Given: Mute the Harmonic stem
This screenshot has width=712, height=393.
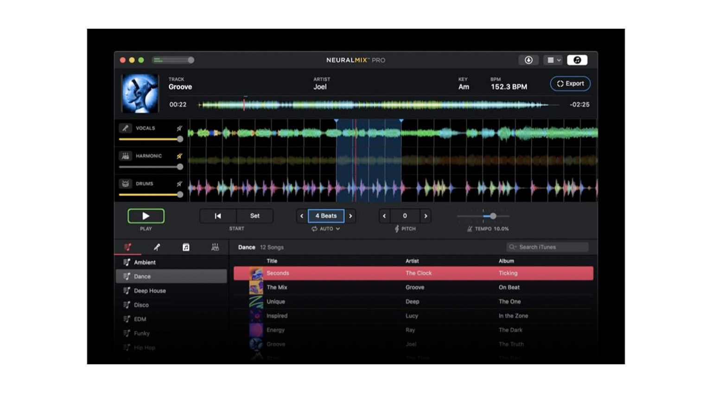Looking at the screenshot, I should [x=179, y=156].
